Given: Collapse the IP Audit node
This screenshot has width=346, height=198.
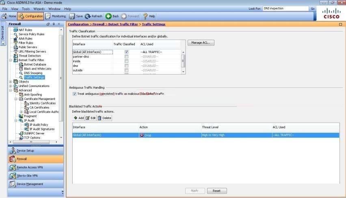Looking at the screenshot, I should 16,120.
